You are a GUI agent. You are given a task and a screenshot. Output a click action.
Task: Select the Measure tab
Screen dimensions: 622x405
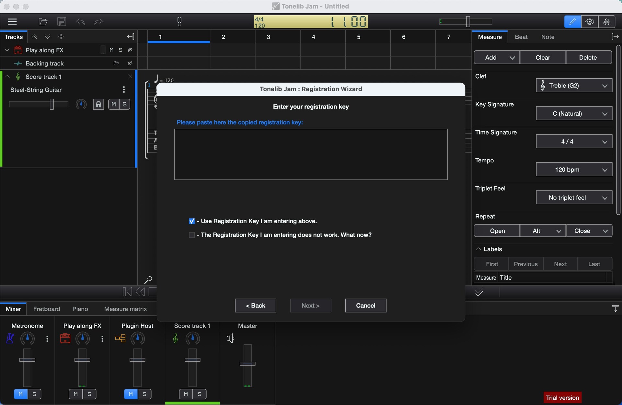[490, 37]
